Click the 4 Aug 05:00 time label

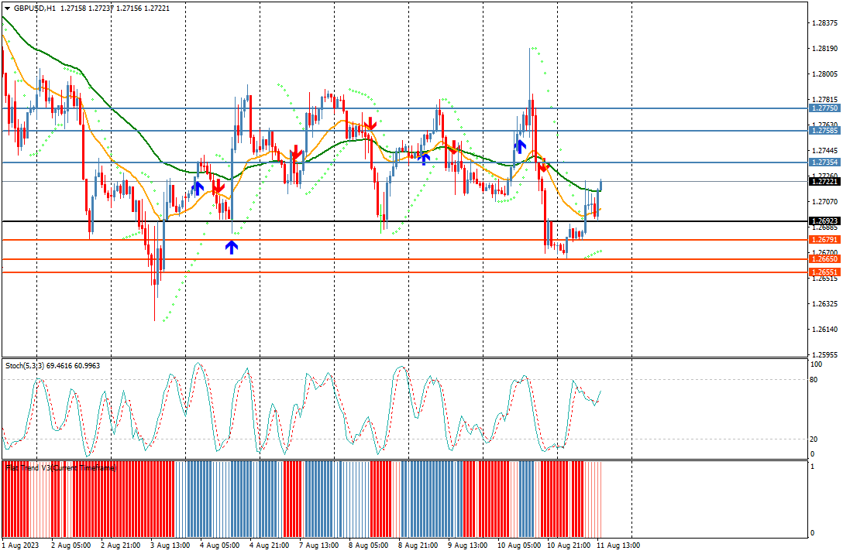click(x=219, y=545)
